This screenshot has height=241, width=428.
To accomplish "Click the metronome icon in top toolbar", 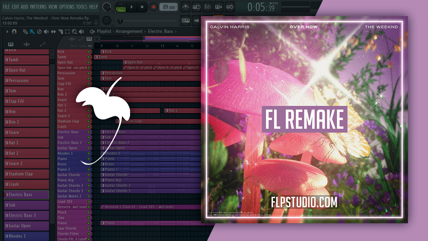I will point(186,7).
